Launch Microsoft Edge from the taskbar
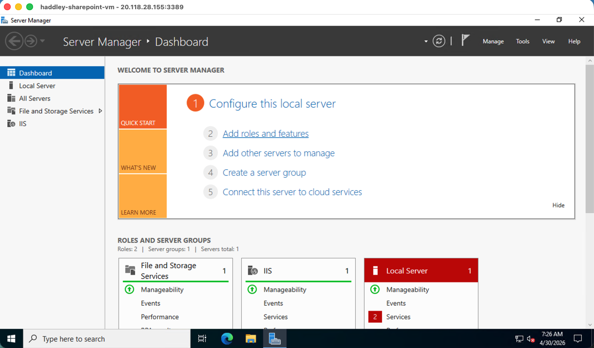This screenshot has height=348, width=594. point(227,339)
